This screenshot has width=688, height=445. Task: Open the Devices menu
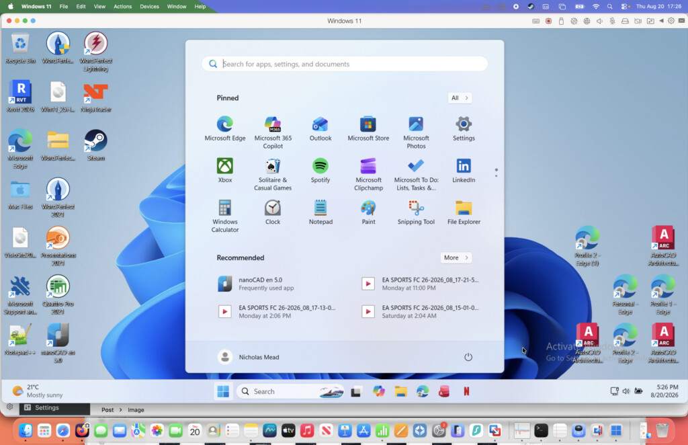[149, 7]
